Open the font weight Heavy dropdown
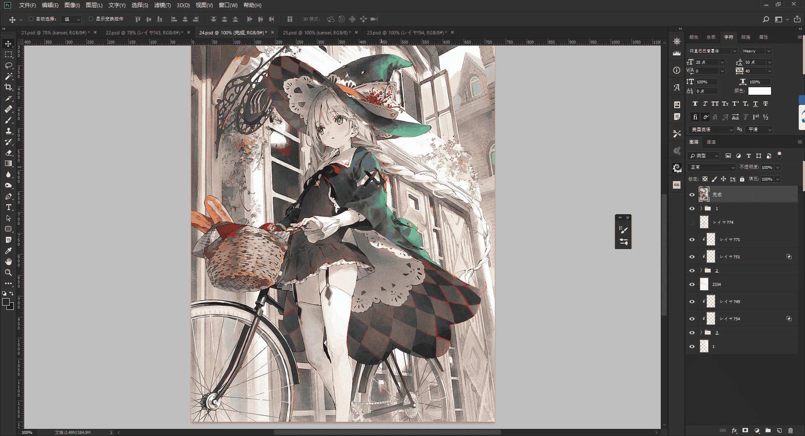Image resolution: width=805 pixels, height=436 pixels. click(x=756, y=51)
